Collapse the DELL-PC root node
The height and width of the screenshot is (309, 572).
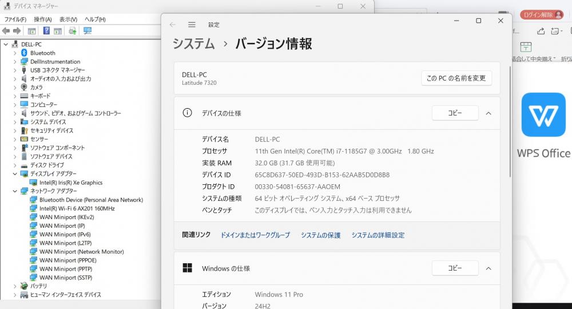(x=6, y=44)
